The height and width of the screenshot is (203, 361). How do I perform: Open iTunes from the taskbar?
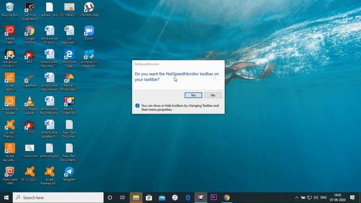(x=175, y=197)
